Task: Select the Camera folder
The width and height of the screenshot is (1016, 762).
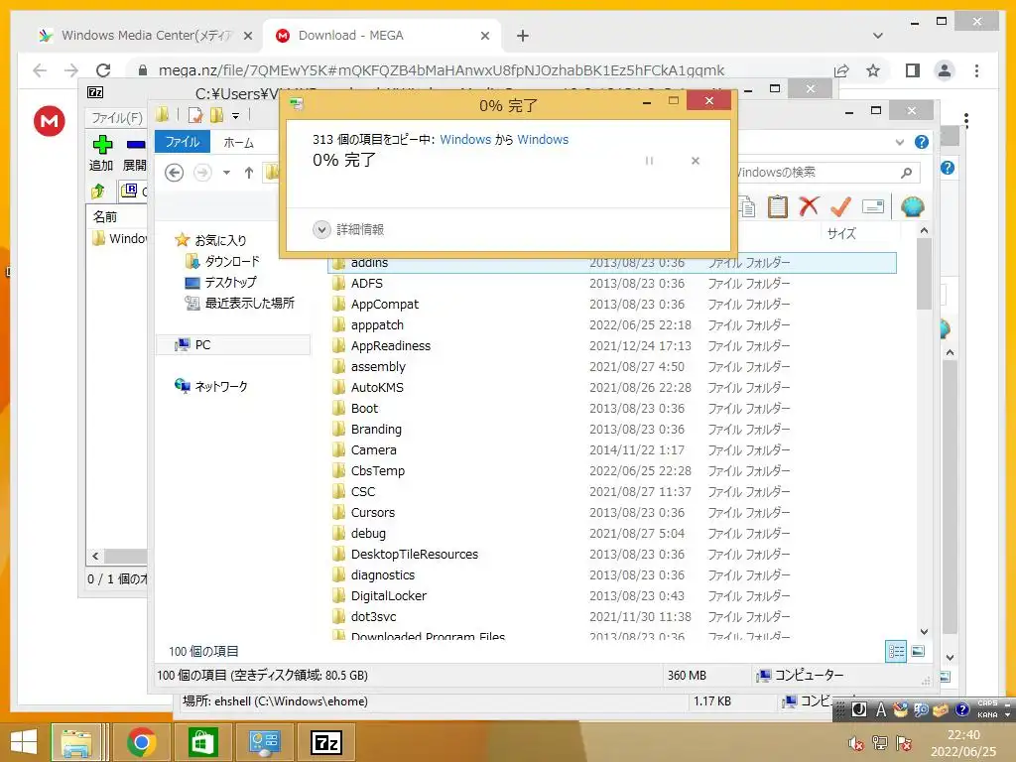Action: pos(374,449)
